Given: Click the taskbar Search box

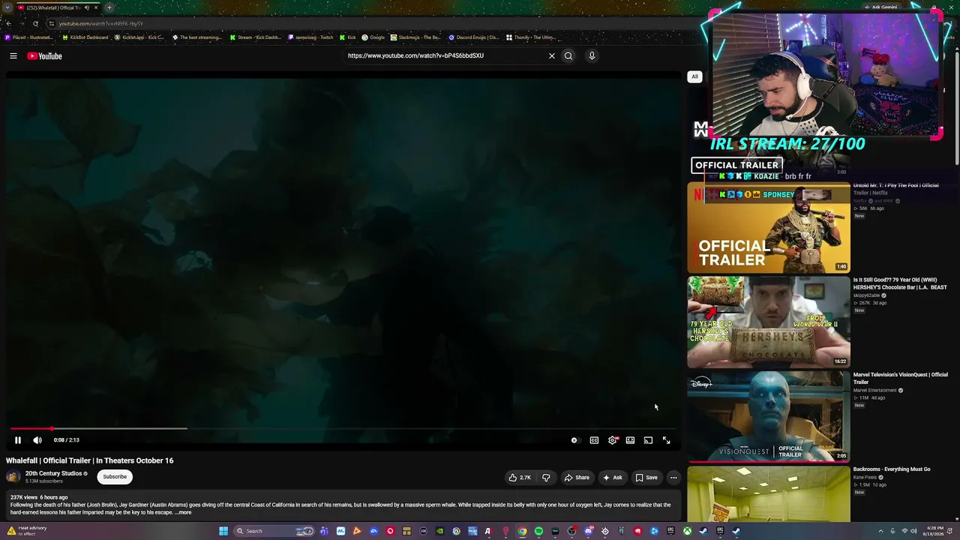Looking at the screenshot, I should coord(274,531).
